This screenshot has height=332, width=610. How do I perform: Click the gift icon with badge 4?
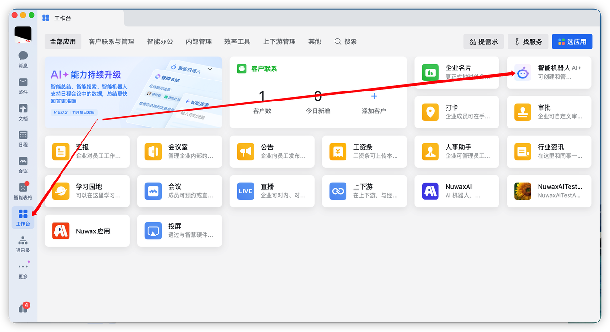[x=23, y=308]
